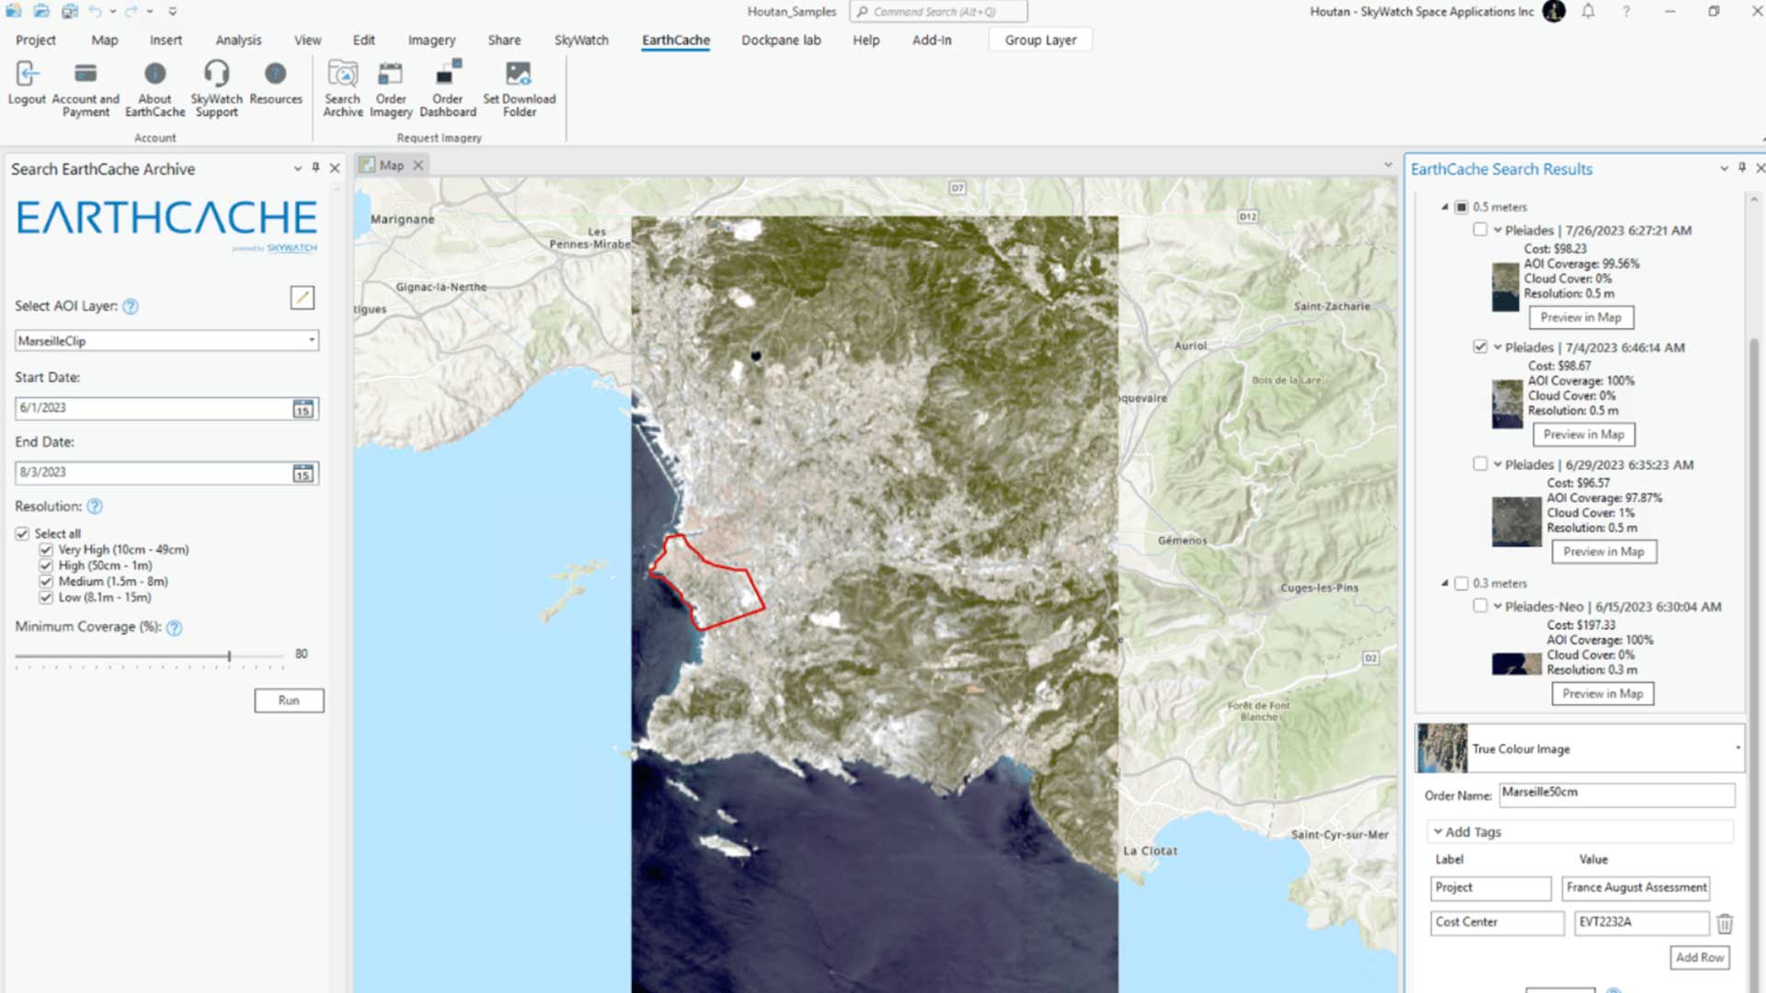
Task: Check the Pleiades 7/26/2023 result checkbox
Action: pyautogui.click(x=1480, y=230)
